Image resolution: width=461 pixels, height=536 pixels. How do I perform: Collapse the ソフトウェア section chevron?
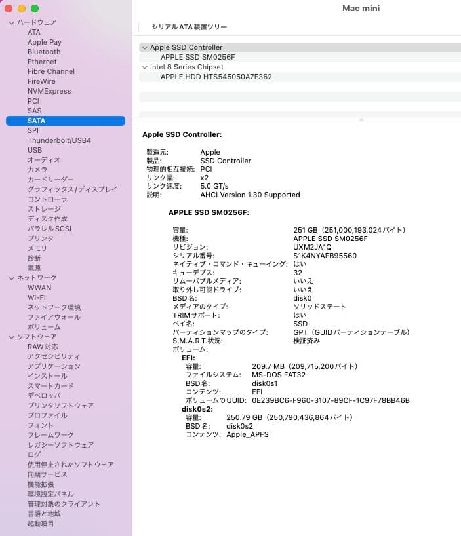(x=12, y=337)
